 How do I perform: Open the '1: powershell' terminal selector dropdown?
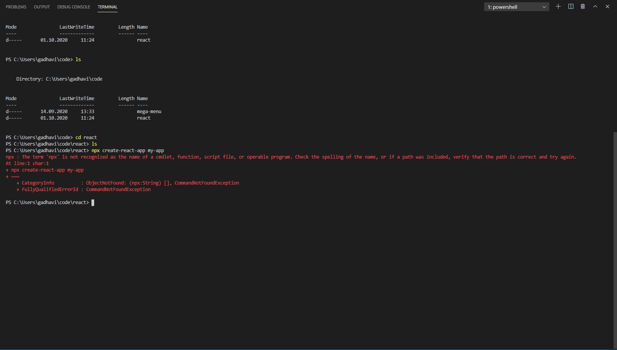[x=516, y=7]
